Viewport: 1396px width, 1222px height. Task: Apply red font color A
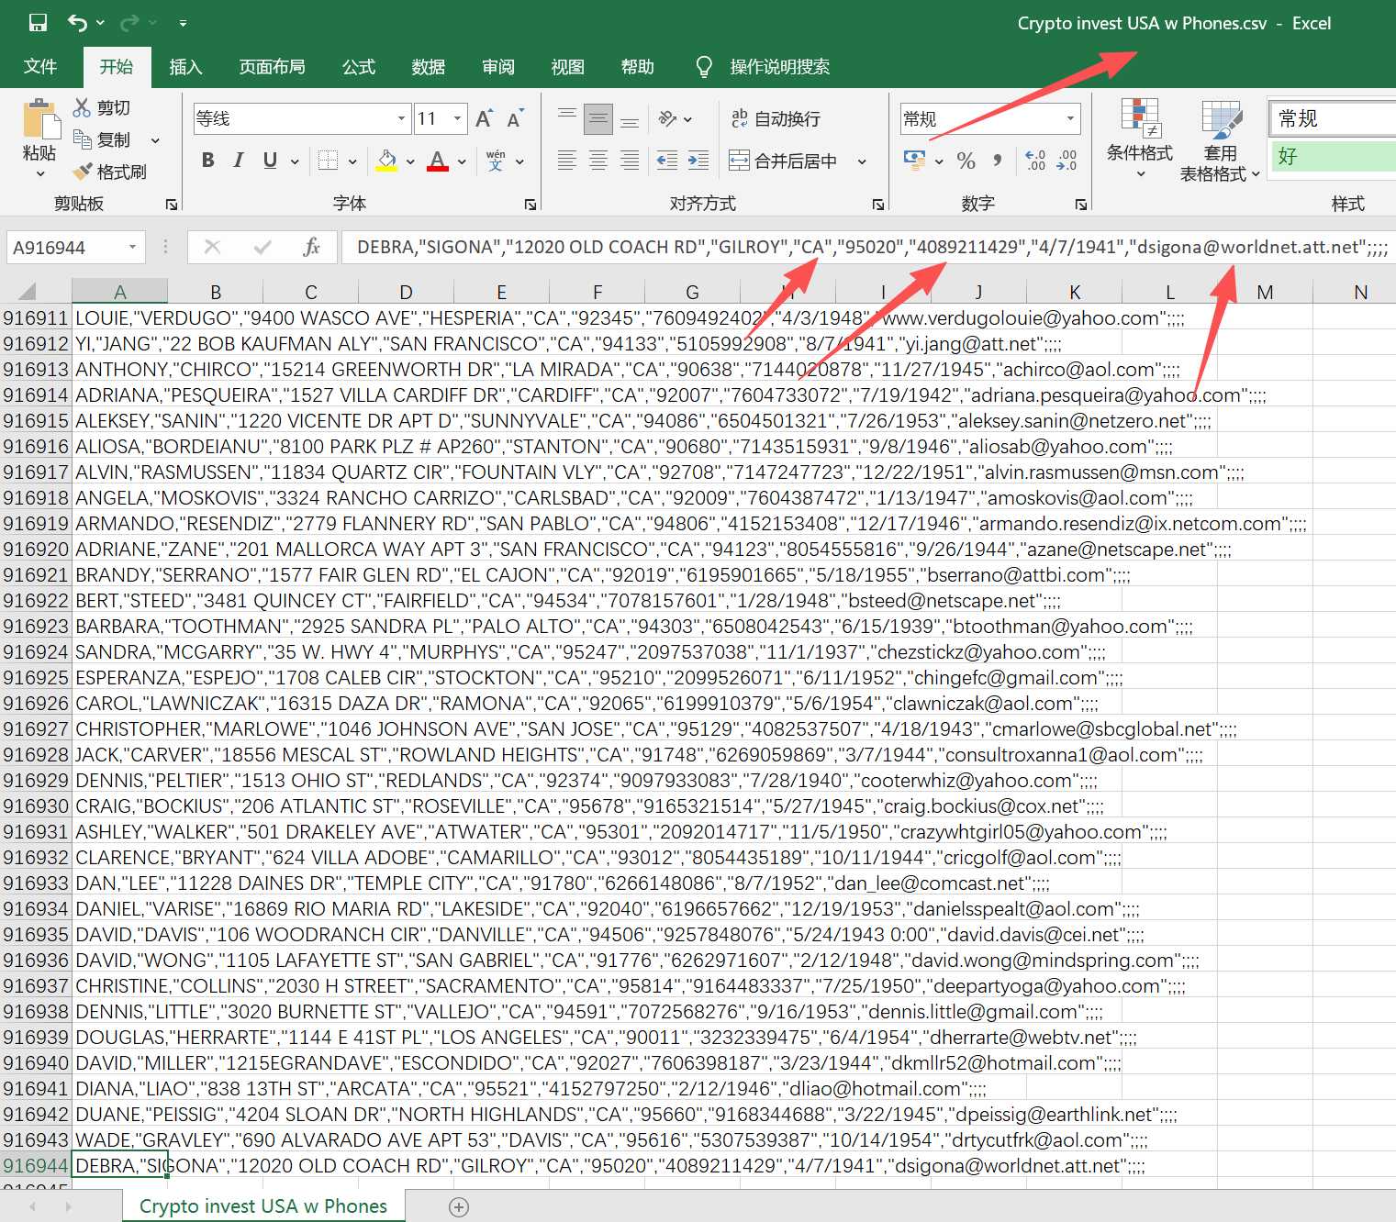click(438, 161)
